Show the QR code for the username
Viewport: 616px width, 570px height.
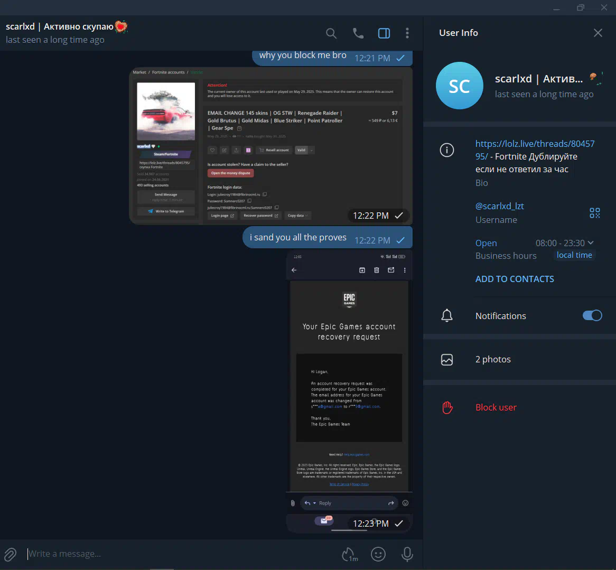594,213
